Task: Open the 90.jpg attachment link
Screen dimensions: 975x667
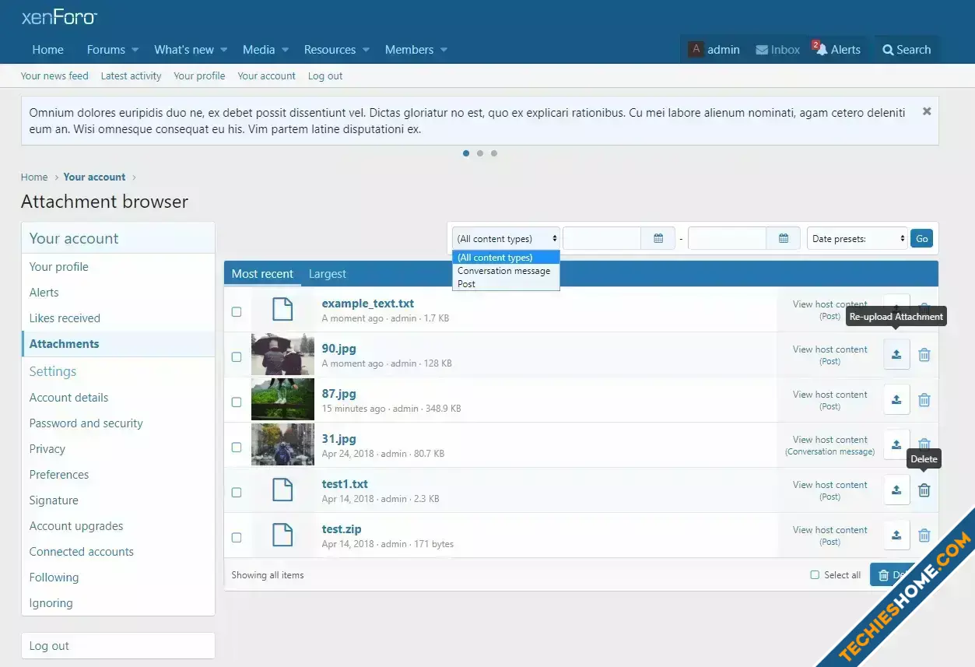Action: (338, 349)
